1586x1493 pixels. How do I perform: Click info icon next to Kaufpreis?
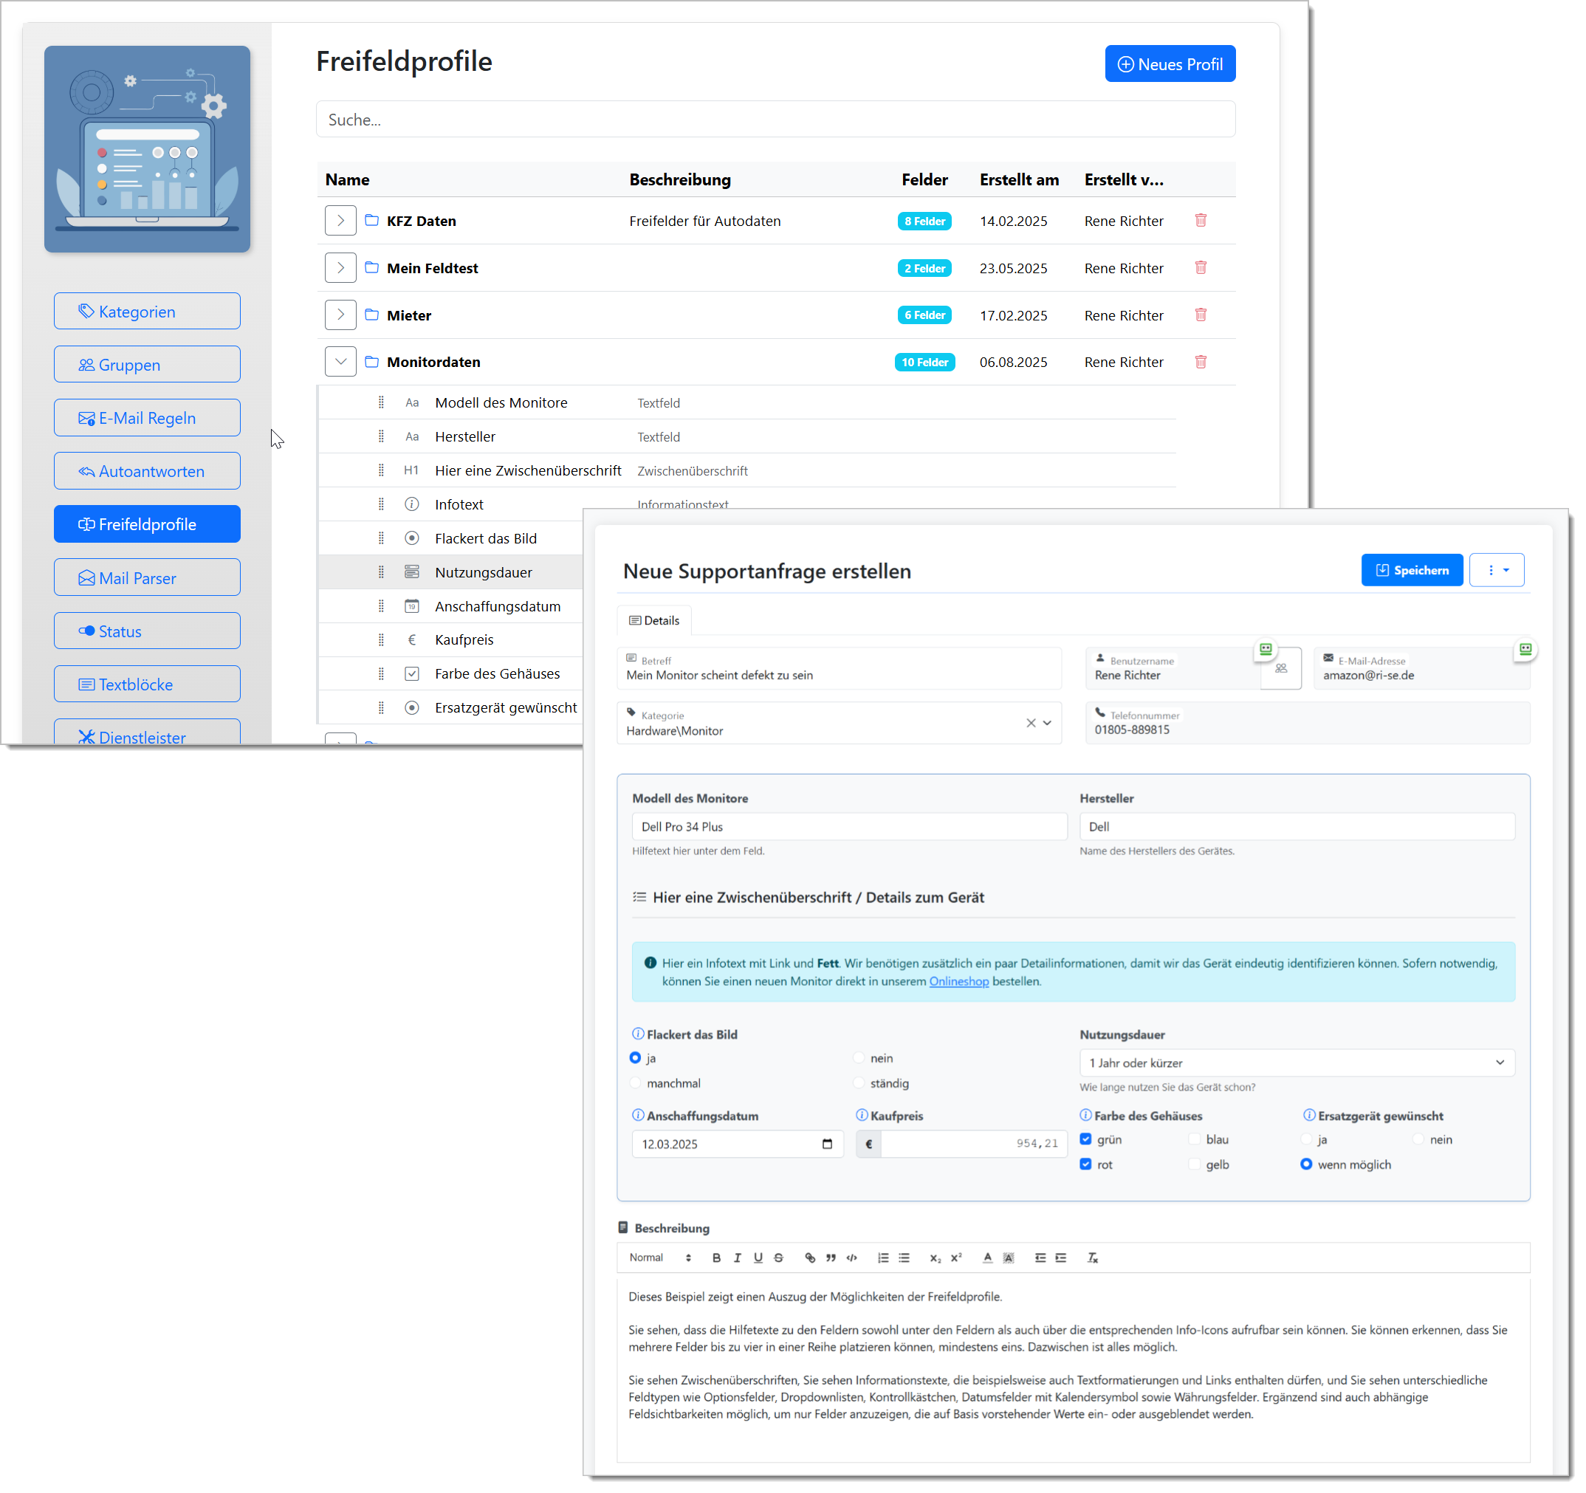pos(862,1115)
